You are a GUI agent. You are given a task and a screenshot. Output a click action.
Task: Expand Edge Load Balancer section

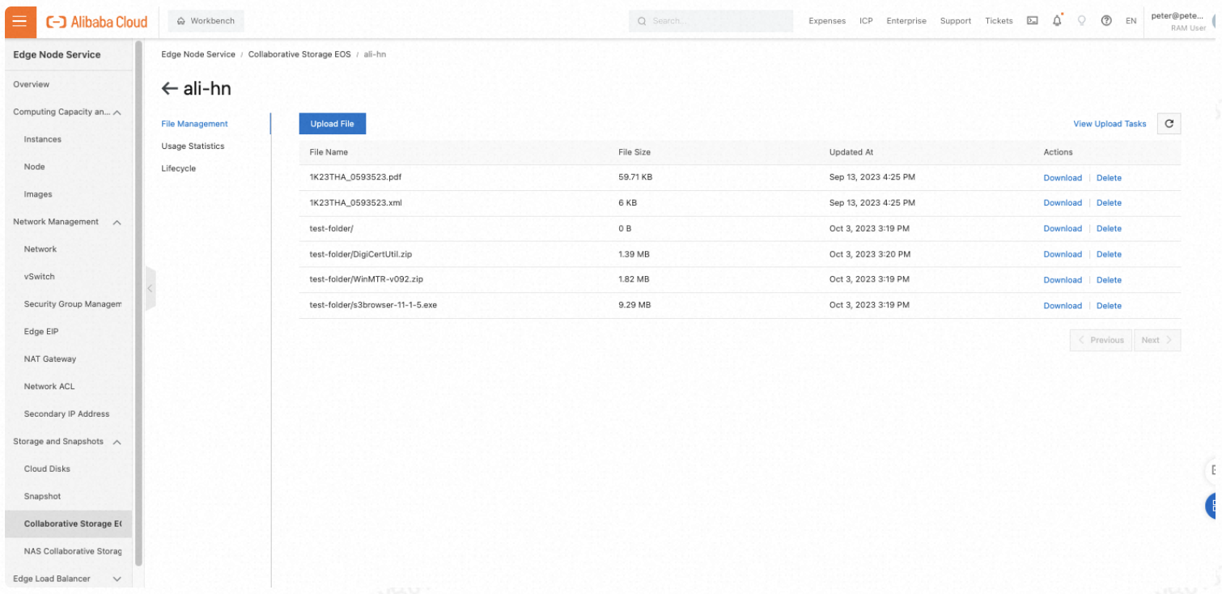[117, 579]
